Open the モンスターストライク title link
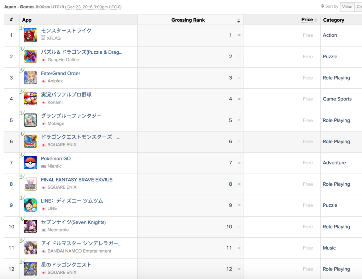362x279 pixels. point(66,30)
